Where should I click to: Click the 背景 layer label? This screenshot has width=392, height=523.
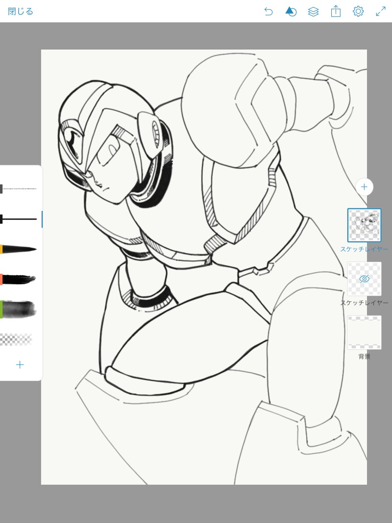point(365,357)
